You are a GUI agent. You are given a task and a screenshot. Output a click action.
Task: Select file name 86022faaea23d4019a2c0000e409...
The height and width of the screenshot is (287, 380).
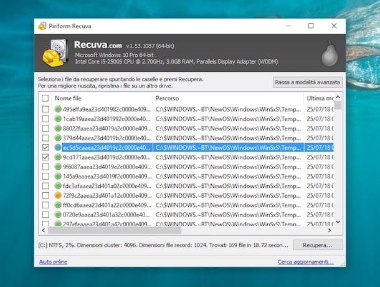[107, 128]
